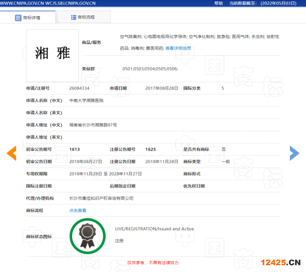The width and height of the screenshot is (306, 272).
Task: Select similar groups 0501;0503;0504;0505;0506;
Action: [150, 69]
